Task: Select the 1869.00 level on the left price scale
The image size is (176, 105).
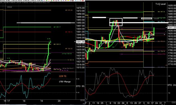Action: (x=81, y=14)
